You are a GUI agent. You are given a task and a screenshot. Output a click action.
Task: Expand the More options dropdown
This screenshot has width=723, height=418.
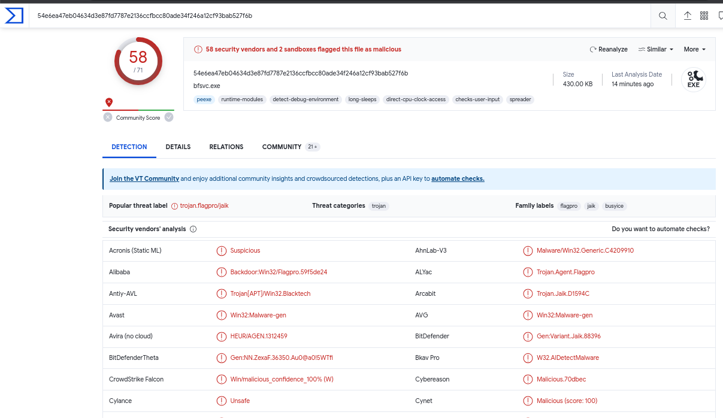[x=694, y=49]
